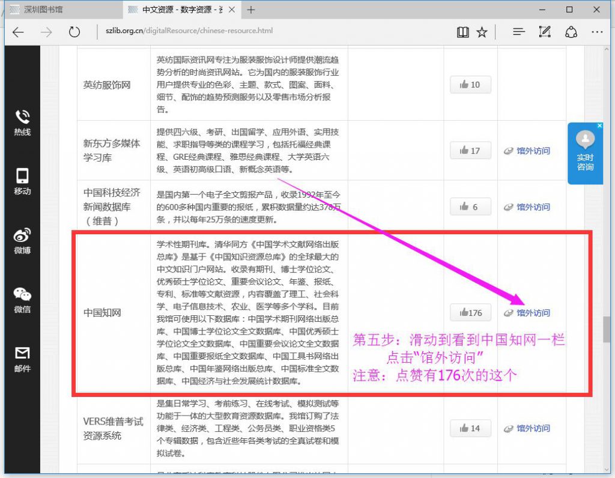
Task: Open the 微博 sidebar icon
Action: [x=22, y=241]
